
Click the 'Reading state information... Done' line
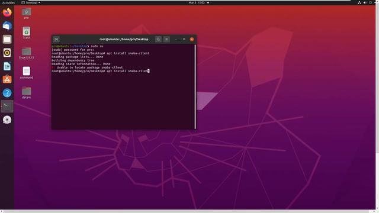[81, 64]
